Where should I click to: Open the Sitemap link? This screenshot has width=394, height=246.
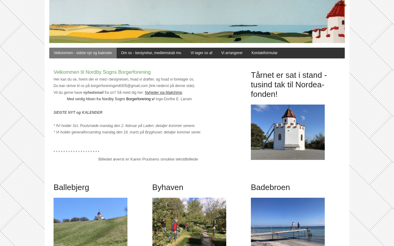tap(340, 5)
